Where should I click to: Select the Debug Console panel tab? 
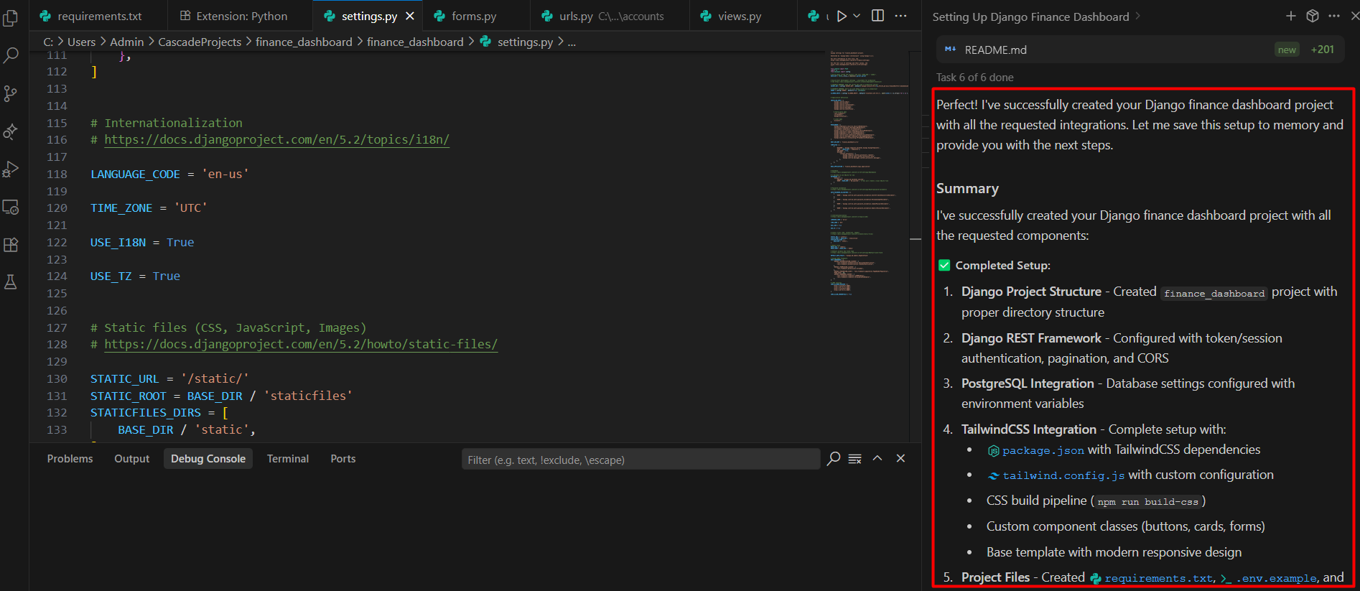pos(208,459)
